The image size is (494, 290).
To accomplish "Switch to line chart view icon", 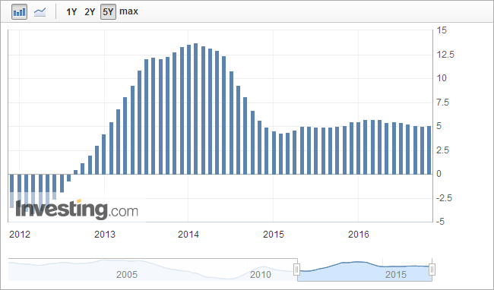I will point(40,12).
